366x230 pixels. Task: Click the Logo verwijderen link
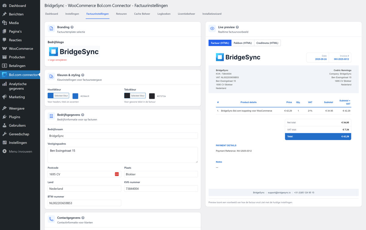57,60
